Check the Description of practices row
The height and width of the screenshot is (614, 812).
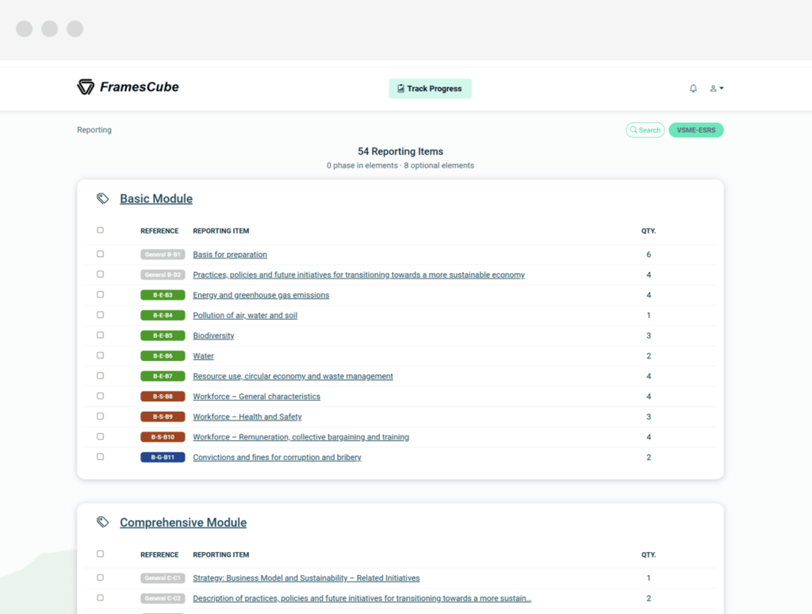(x=101, y=597)
